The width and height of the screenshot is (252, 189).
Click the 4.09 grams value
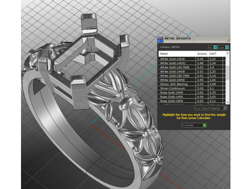coord(200,97)
